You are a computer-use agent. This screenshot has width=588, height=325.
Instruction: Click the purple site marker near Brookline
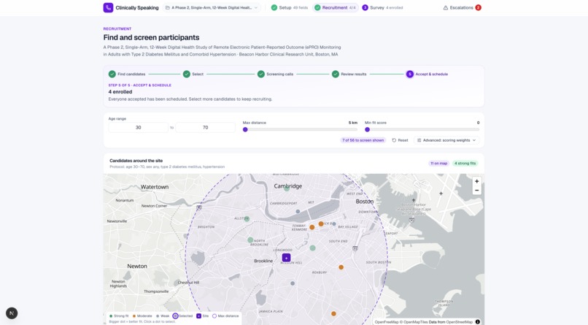click(286, 258)
